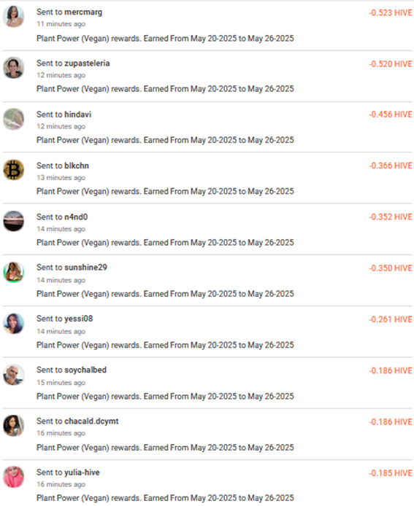Screen dimensions: 414x506
Task: Click mercmarg's profile avatar
Action: (14, 17)
